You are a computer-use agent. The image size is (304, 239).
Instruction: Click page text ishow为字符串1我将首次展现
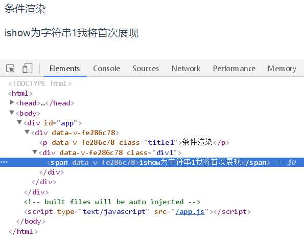(x=72, y=33)
